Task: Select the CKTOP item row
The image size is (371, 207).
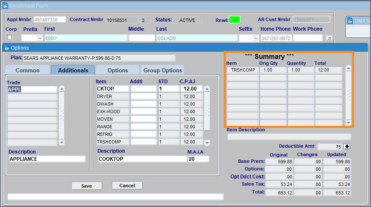Action: (x=113, y=89)
